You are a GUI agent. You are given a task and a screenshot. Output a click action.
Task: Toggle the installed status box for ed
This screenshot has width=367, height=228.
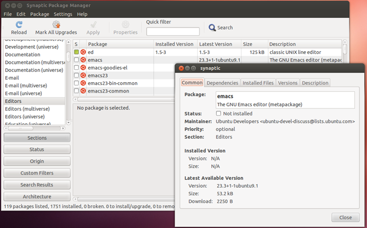[x=76, y=52]
